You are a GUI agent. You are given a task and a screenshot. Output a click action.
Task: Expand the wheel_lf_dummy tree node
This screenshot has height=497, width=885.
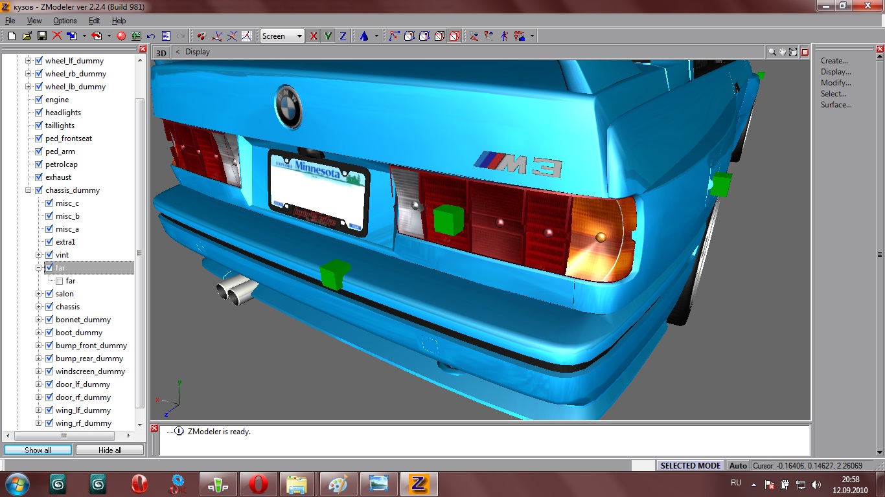(x=29, y=61)
